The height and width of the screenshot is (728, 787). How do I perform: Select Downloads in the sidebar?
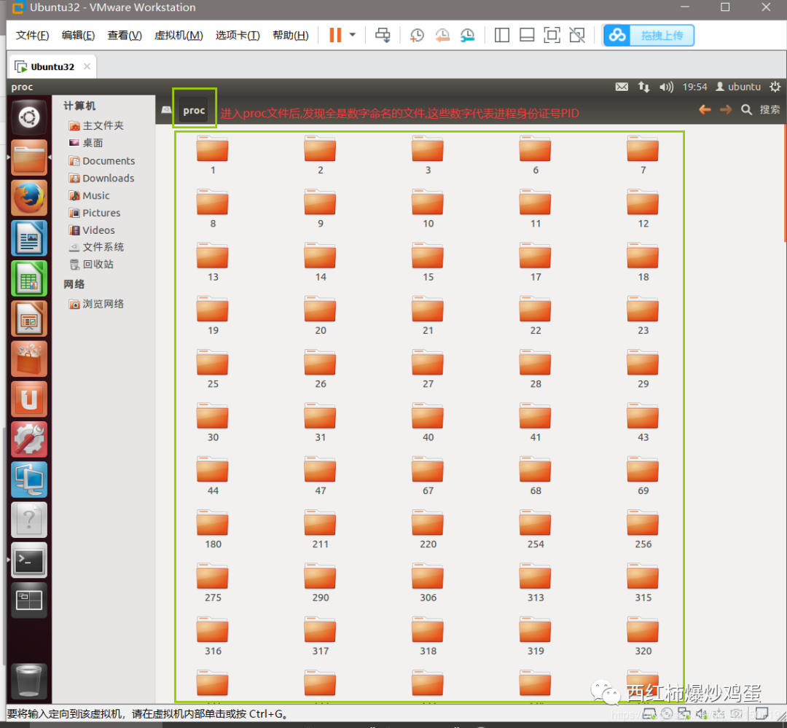click(x=103, y=179)
